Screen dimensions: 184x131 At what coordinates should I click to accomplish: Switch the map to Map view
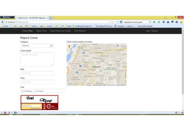click(x=118, y=45)
